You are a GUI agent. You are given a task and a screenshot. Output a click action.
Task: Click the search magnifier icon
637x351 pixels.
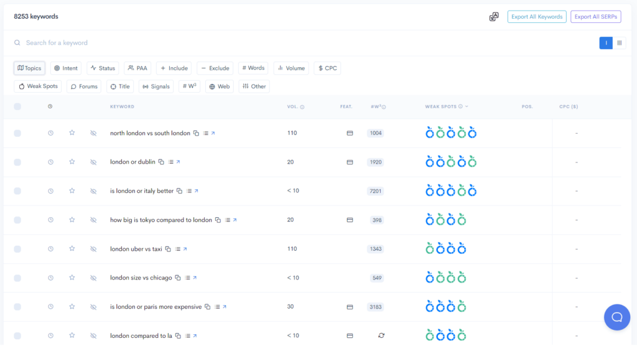[17, 43]
